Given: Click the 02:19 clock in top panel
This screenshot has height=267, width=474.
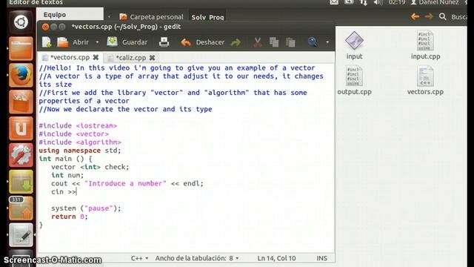Looking at the screenshot, I should click(x=397, y=2).
